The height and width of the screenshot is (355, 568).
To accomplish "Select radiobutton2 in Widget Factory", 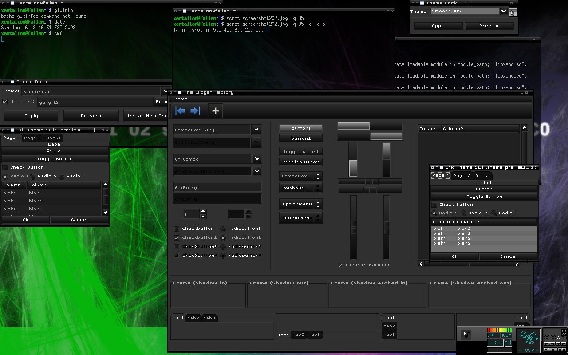I will pos(223,237).
